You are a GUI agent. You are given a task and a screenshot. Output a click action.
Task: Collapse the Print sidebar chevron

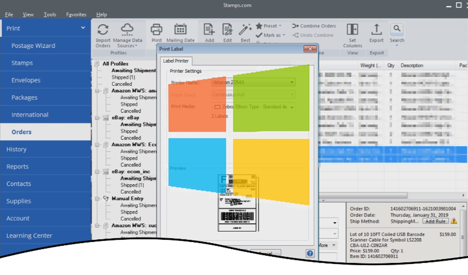pyautogui.click(x=83, y=28)
